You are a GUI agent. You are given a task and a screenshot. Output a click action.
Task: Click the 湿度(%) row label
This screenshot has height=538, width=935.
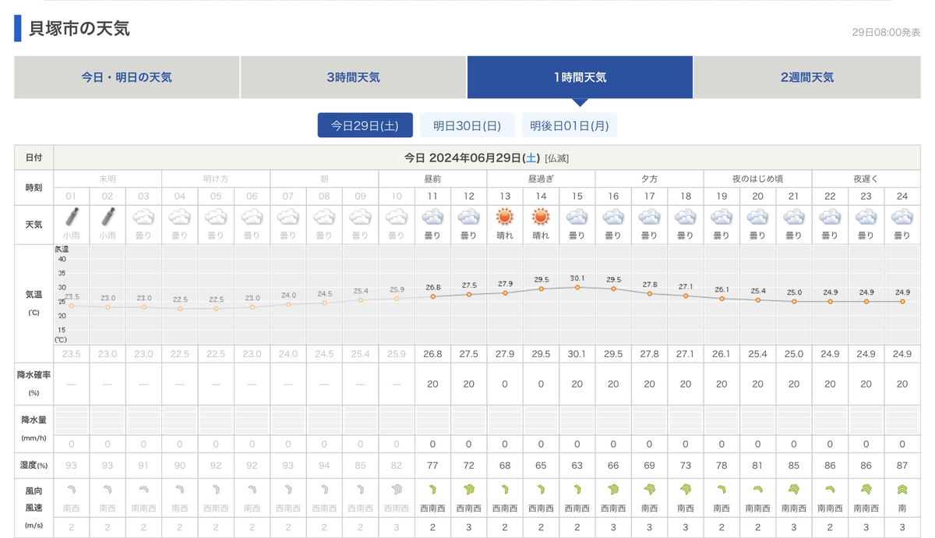point(34,465)
